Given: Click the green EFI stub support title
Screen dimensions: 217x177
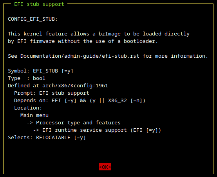Looking at the screenshot, I should tap(39, 4).
